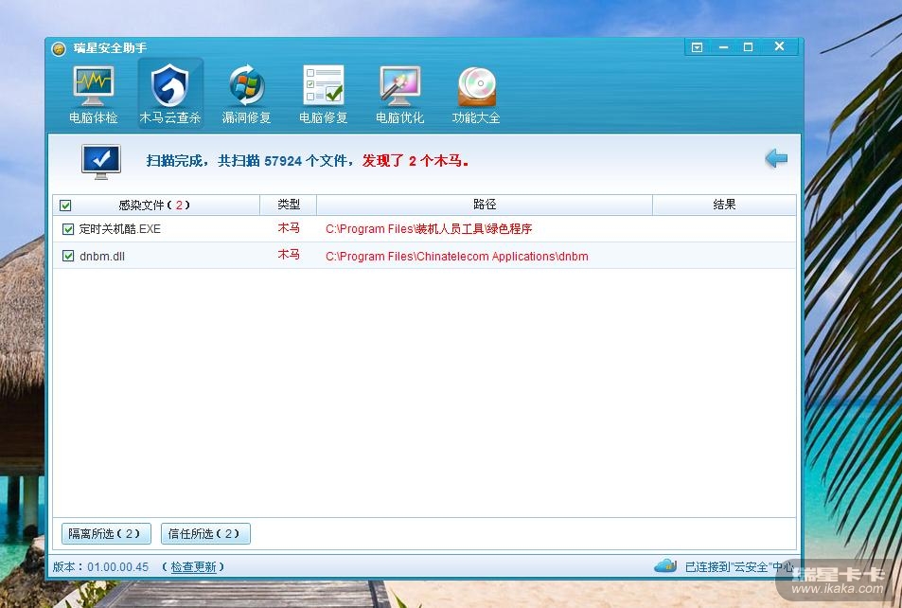Uncheck the 定时关机酷.EXE checkbox
This screenshot has width=902, height=608.
(68, 229)
